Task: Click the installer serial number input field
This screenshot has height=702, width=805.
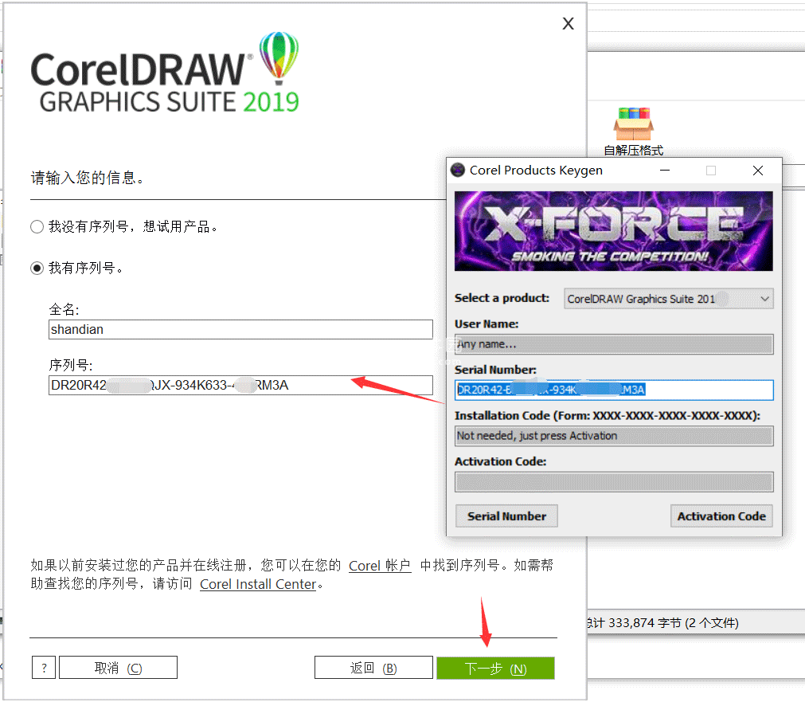Action: coord(240,386)
